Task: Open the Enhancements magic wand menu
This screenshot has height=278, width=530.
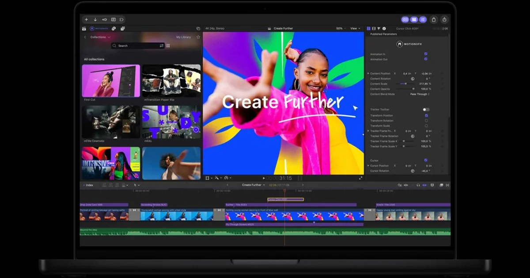Action: point(218,178)
